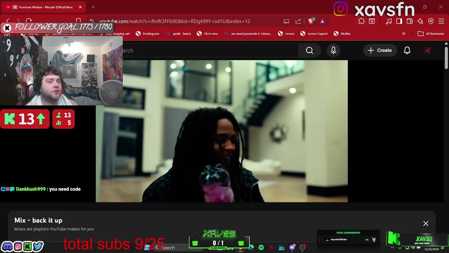Image resolution: width=449 pixels, height=253 pixels.
Task: Open Spotify from the taskbar
Action: [x=261, y=248]
